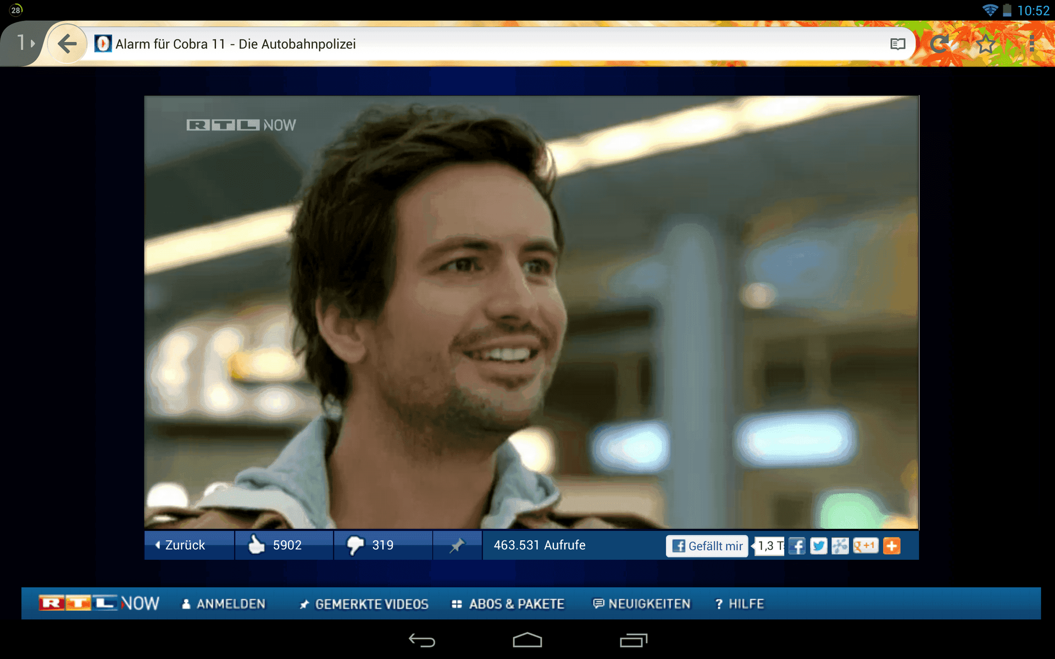Click the Zurück button below video
The image size is (1055, 659).
point(189,545)
